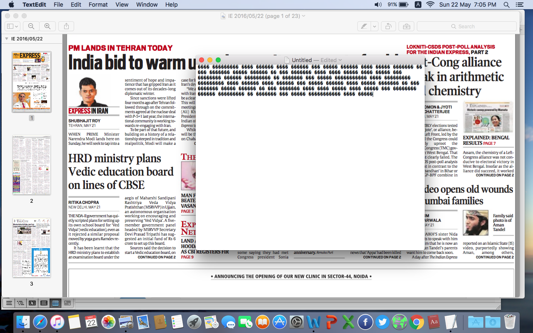Zoom out the Preview document
533x333 pixels.
pos(31,26)
